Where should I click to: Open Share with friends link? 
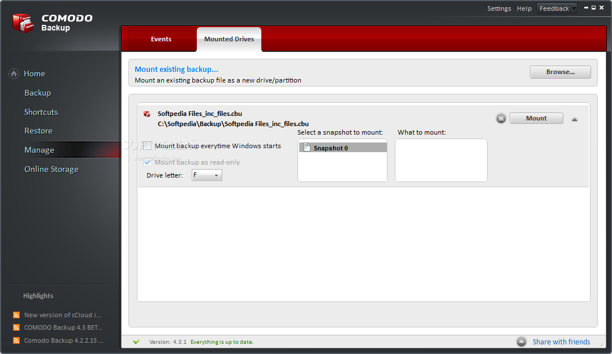[x=561, y=342]
